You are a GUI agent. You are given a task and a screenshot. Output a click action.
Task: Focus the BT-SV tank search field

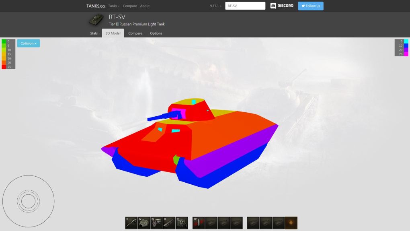point(245,6)
